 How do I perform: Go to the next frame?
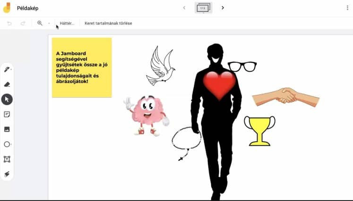pyautogui.click(x=223, y=8)
